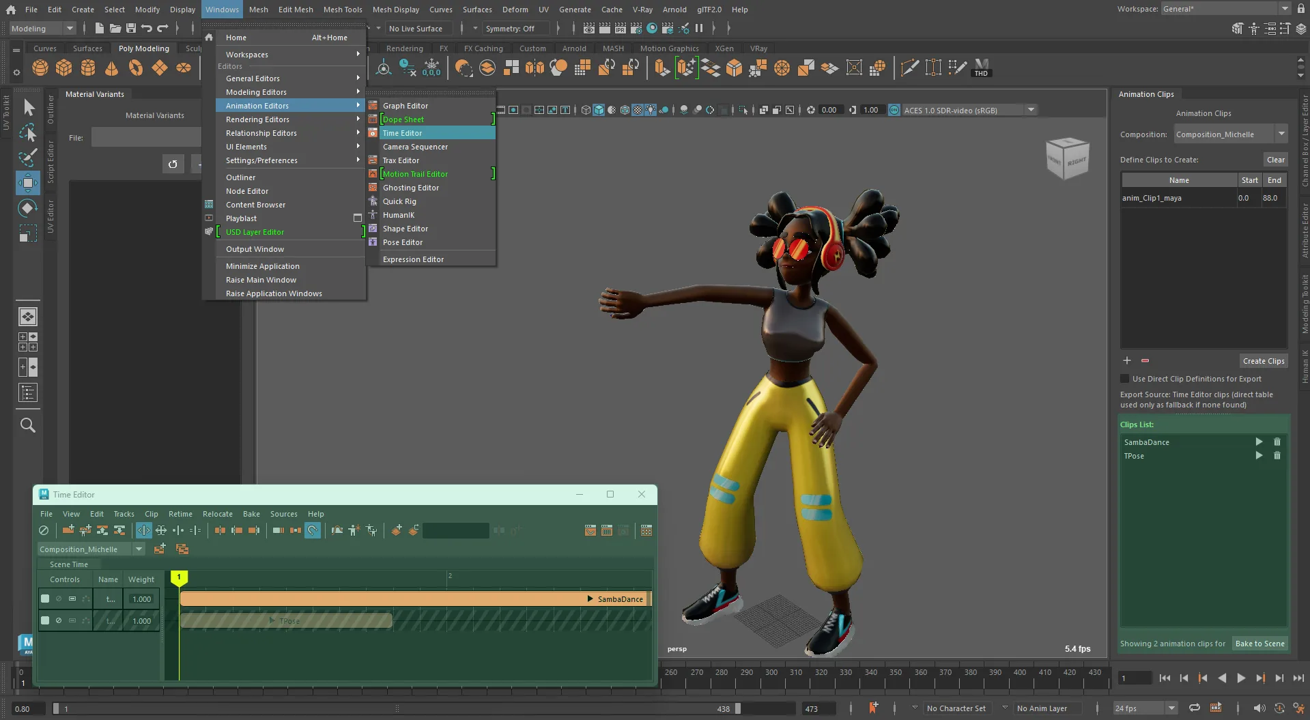The image size is (1310, 720).
Task: Expand the Composition_Michelle dropdown in Animation Clips
Action: (x=1282, y=134)
